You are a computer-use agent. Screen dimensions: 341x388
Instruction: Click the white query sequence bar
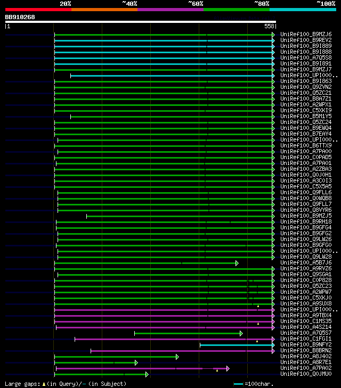(x=141, y=22)
